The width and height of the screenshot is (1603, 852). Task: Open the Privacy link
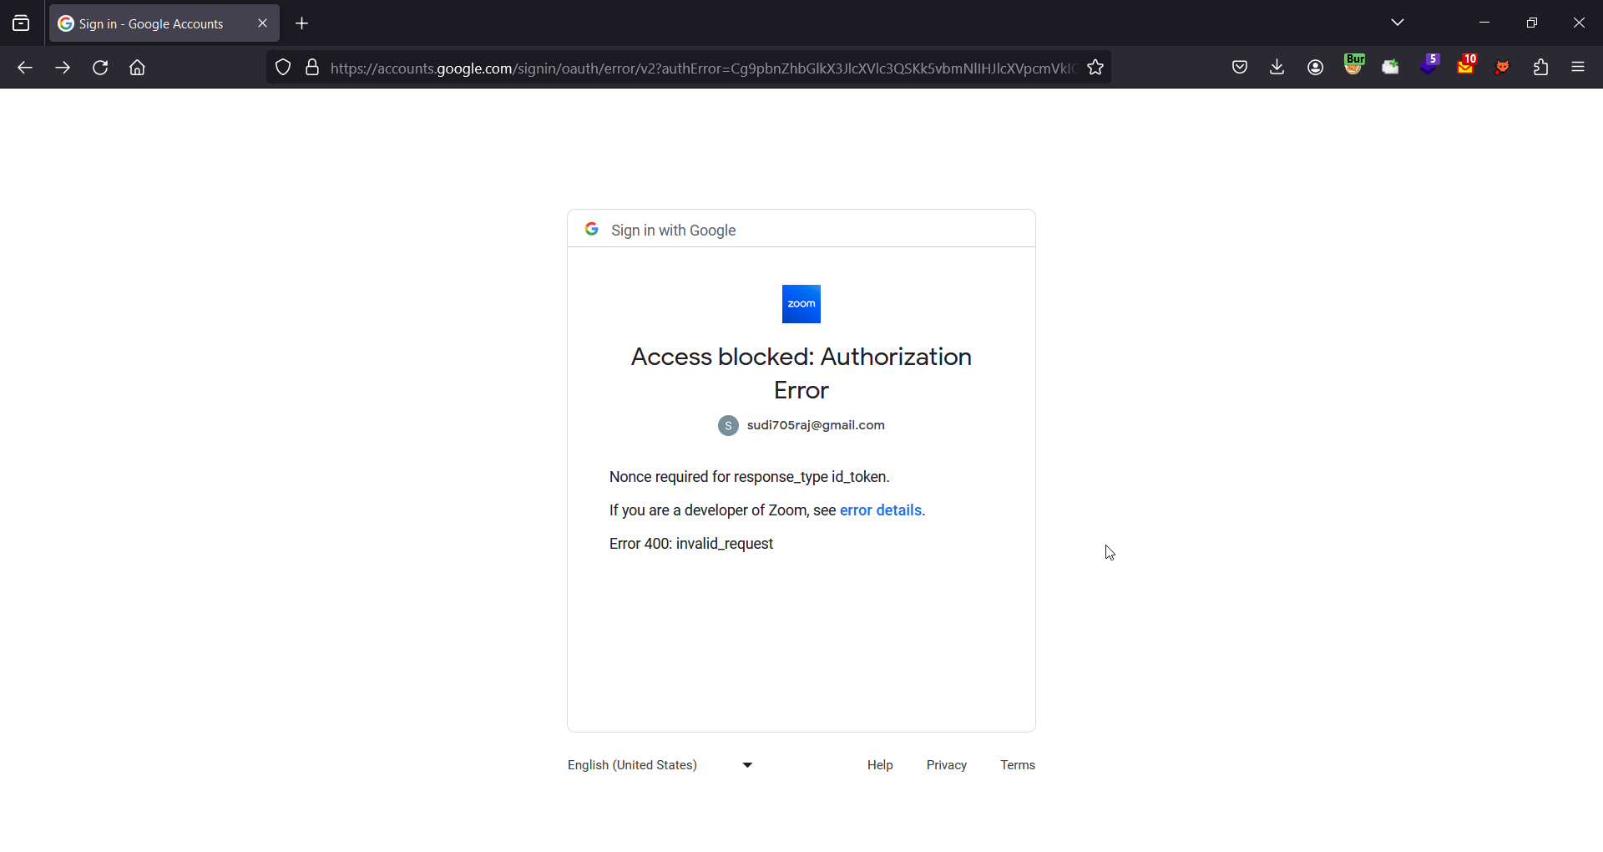tap(947, 765)
